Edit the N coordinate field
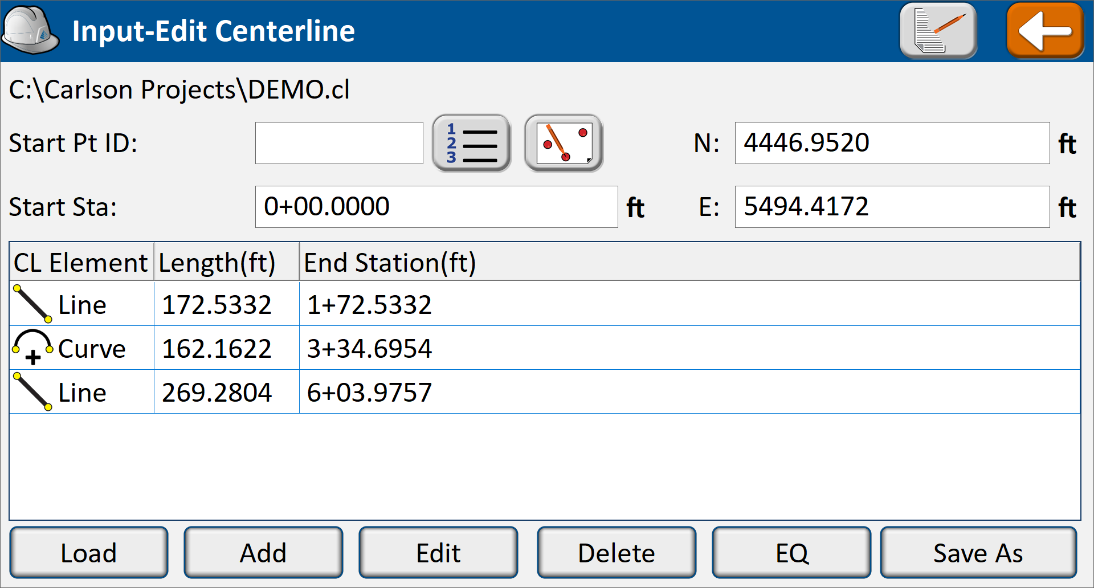This screenshot has width=1094, height=588. [892, 143]
